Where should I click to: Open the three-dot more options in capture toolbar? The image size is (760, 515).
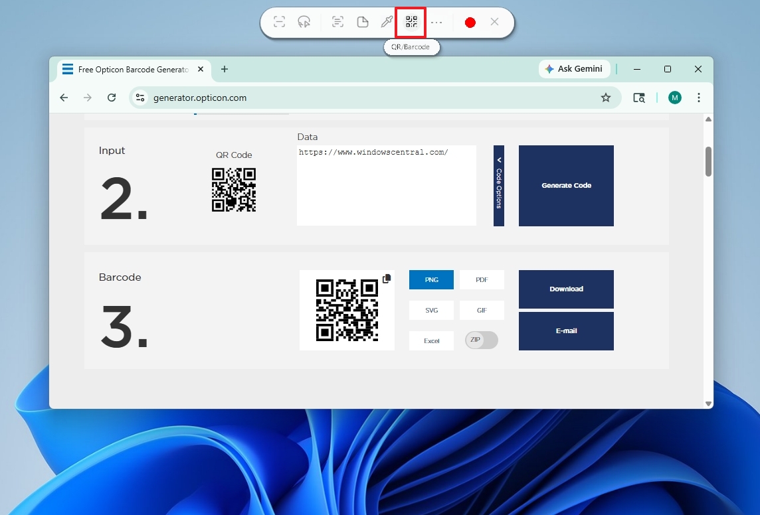coord(436,23)
